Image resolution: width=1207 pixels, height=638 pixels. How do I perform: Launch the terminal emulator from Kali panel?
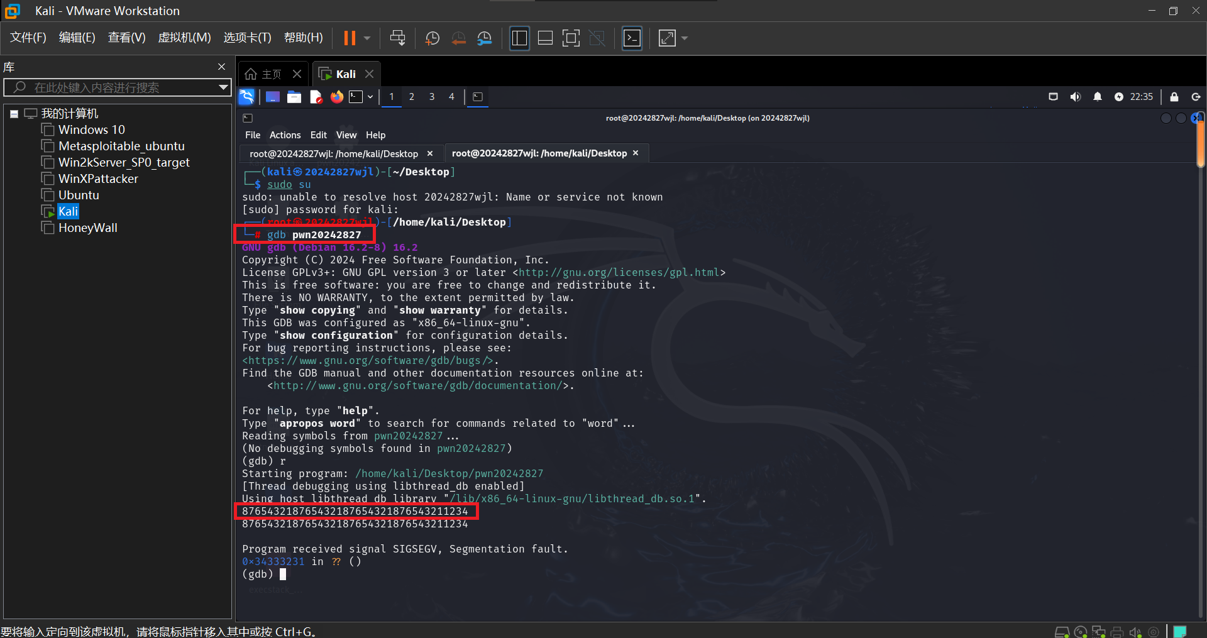[356, 97]
